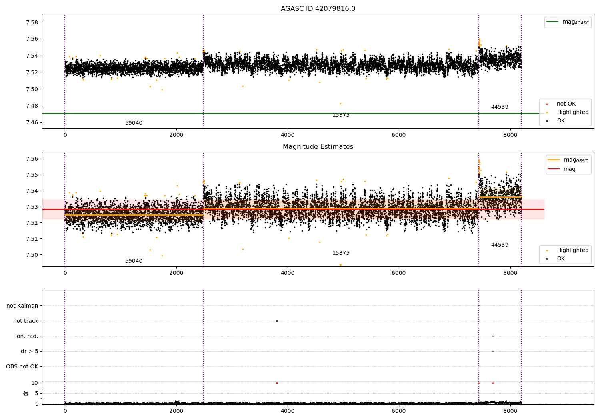The width and height of the screenshot is (600, 420).
Task: Click the 6000 x-tick label under top plot
Action: click(x=399, y=135)
